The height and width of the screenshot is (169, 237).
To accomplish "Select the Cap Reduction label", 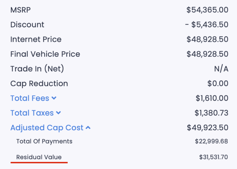I will click(39, 83).
